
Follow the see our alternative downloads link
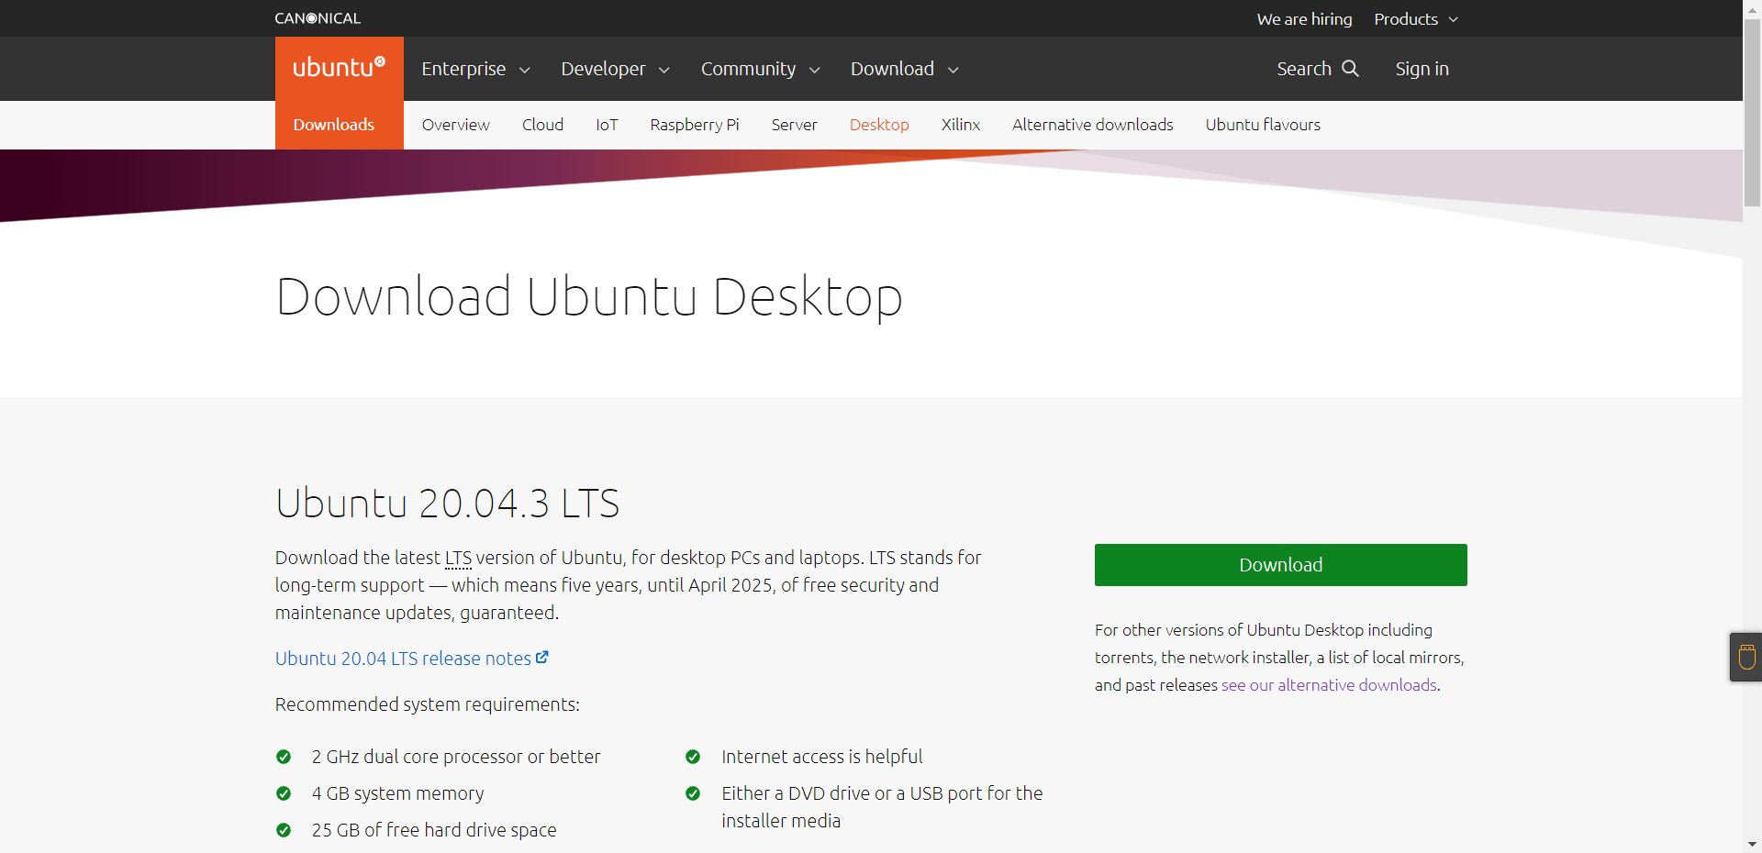click(x=1329, y=685)
